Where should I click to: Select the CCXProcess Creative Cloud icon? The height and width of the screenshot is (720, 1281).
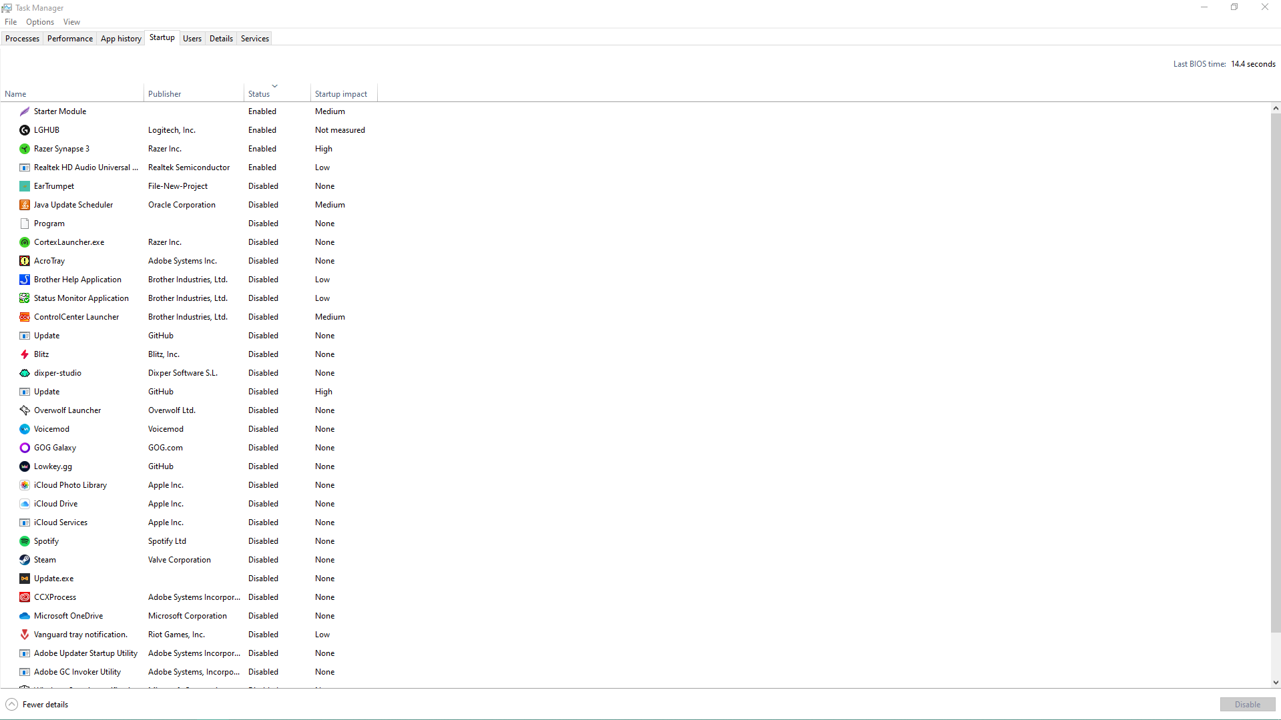coord(25,597)
